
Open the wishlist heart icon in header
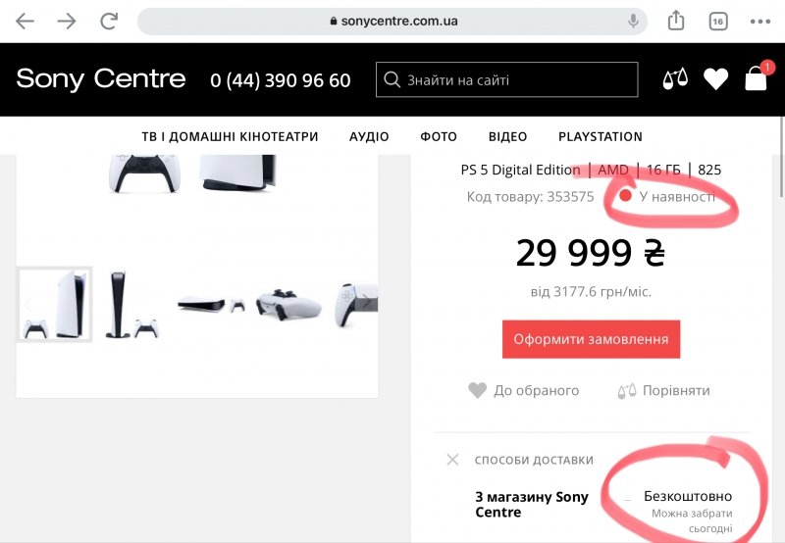pyautogui.click(x=716, y=79)
